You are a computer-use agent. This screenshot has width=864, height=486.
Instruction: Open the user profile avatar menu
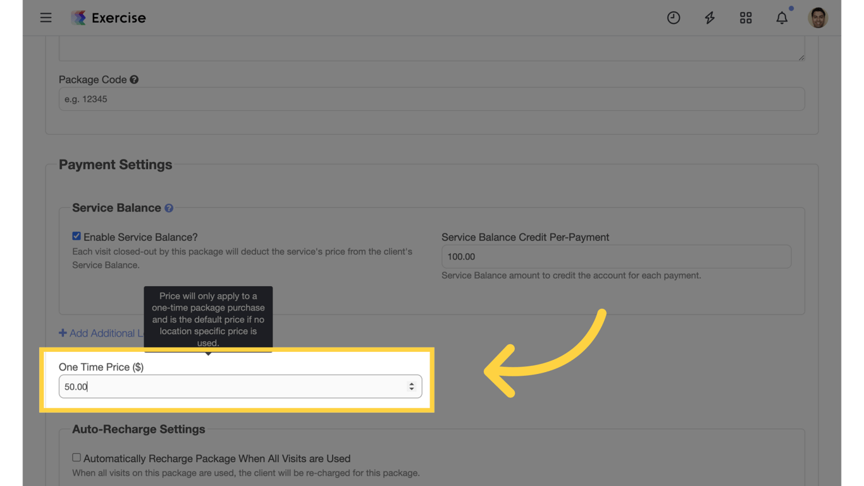click(x=818, y=17)
